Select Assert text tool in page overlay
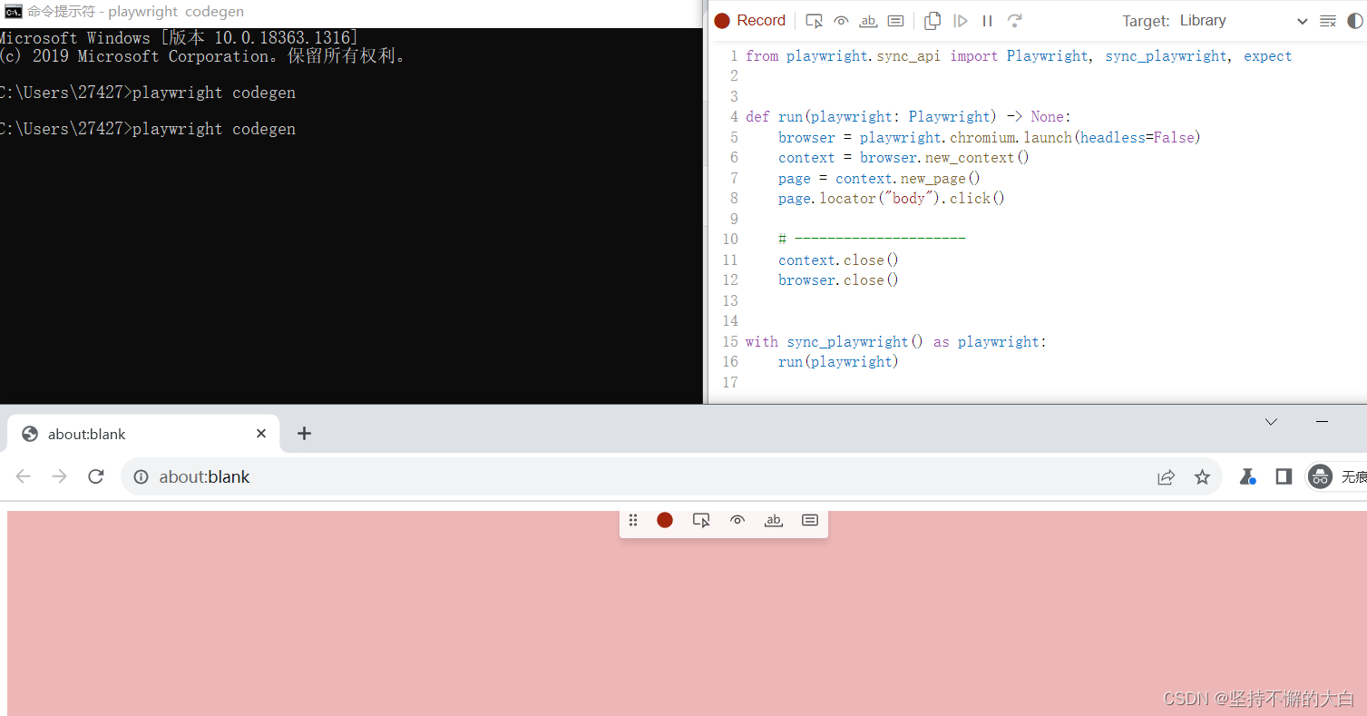The height and width of the screenshot is (716, 1367). (x=774, y=520)
